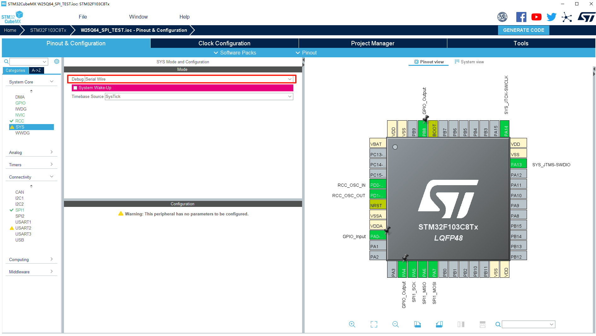
Task: Fit the chip view to window
Action: 374,324
